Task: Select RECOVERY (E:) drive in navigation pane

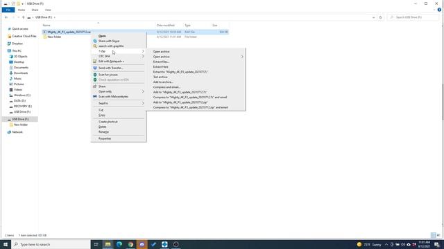Action: [x=23, y=107]
